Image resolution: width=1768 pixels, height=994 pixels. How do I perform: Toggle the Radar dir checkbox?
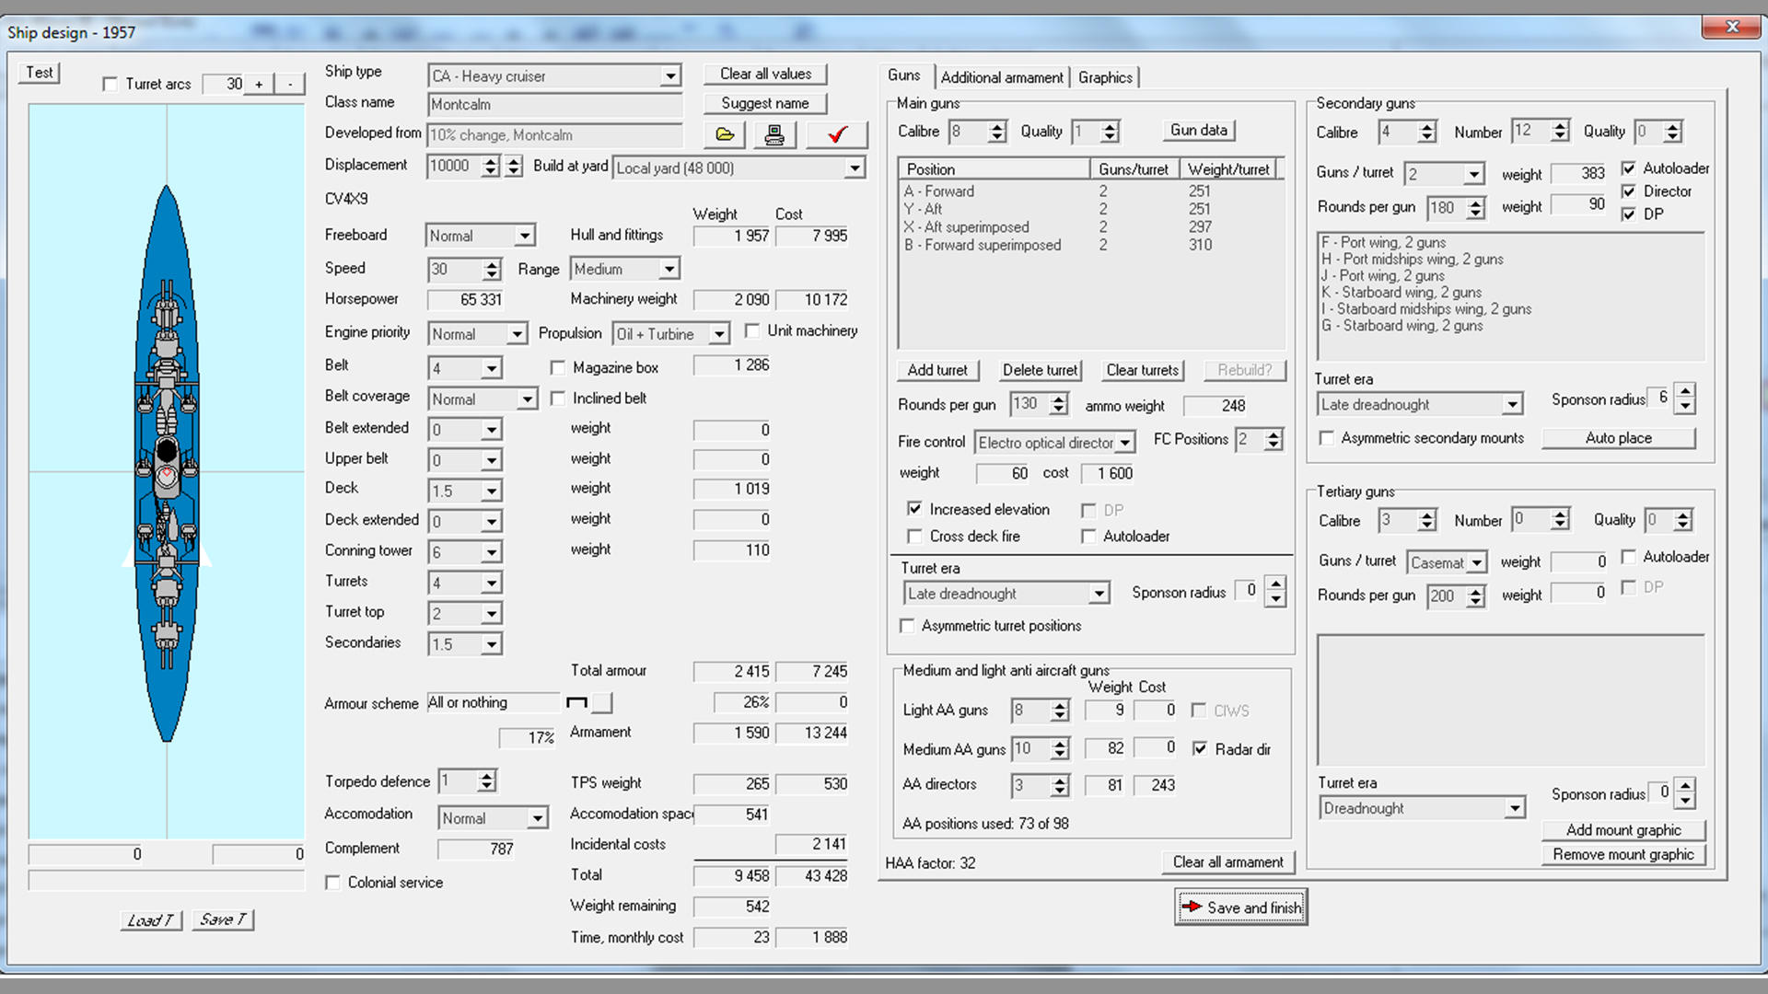(x=1200, y=749)
